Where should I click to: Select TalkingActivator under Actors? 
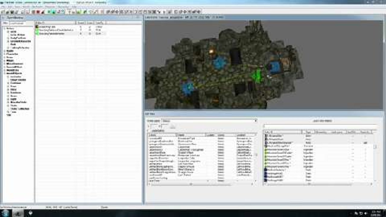point(20,48)
